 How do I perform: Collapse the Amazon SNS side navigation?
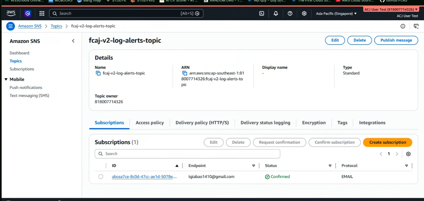coord(73,41)
